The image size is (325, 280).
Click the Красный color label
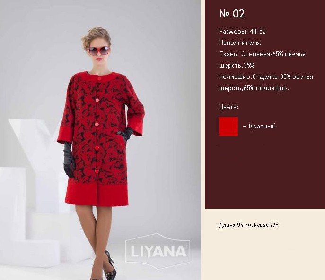click(x=262, y=126)
